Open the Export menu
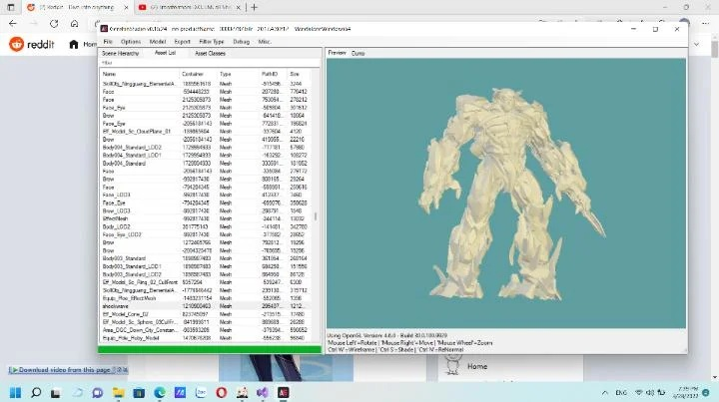The width and height of the screenshot is (719, 402). tap(182, 42)
